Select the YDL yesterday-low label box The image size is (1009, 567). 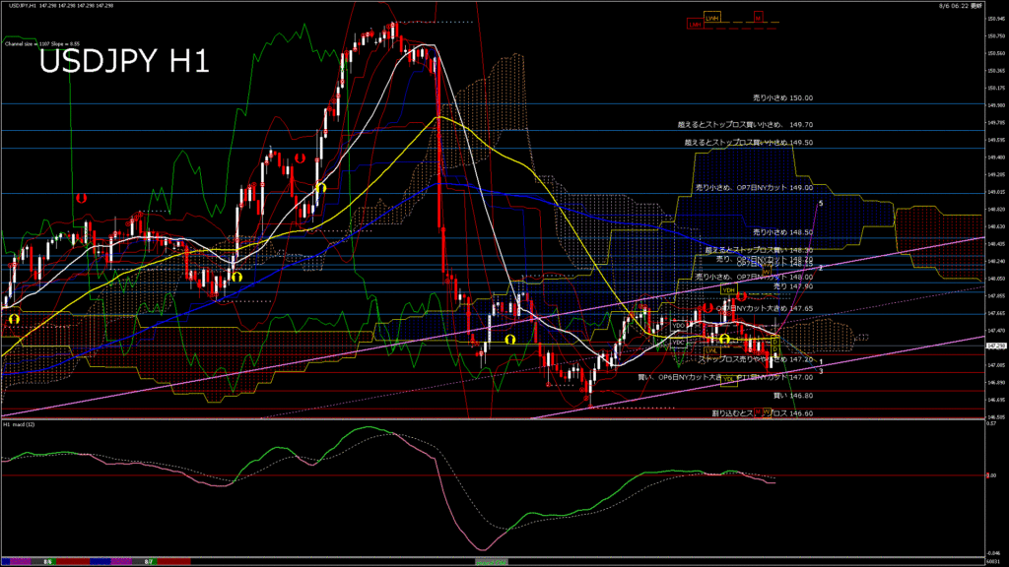pos(729,379)
